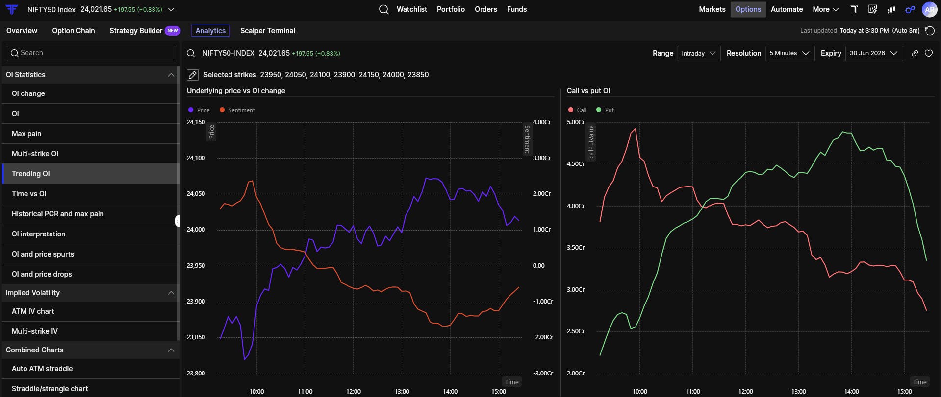Open the candlestick chart icon
The width and height of the screenshot is (941, 397).
tap(891, 9)
